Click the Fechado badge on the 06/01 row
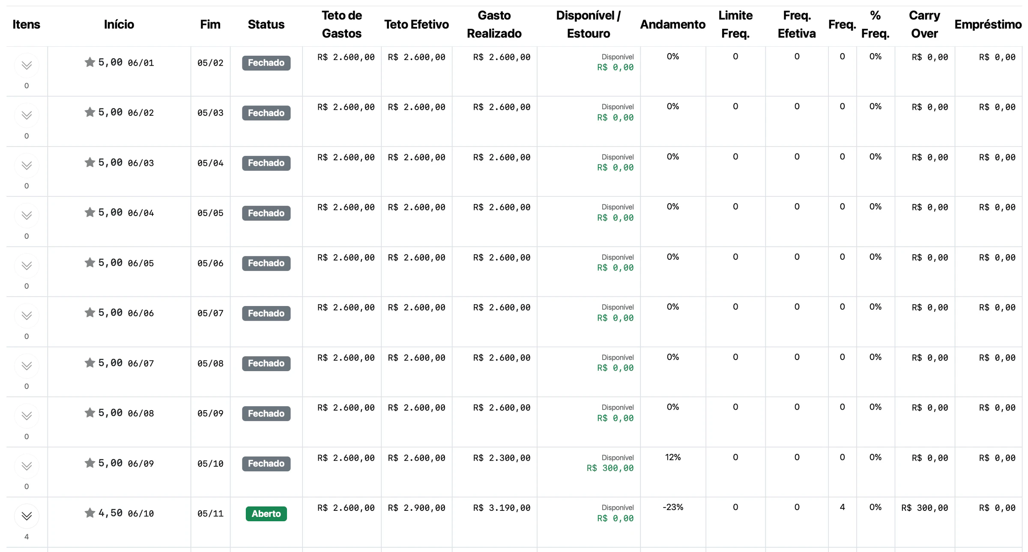 pyautogui.click(x=266, y=63)
